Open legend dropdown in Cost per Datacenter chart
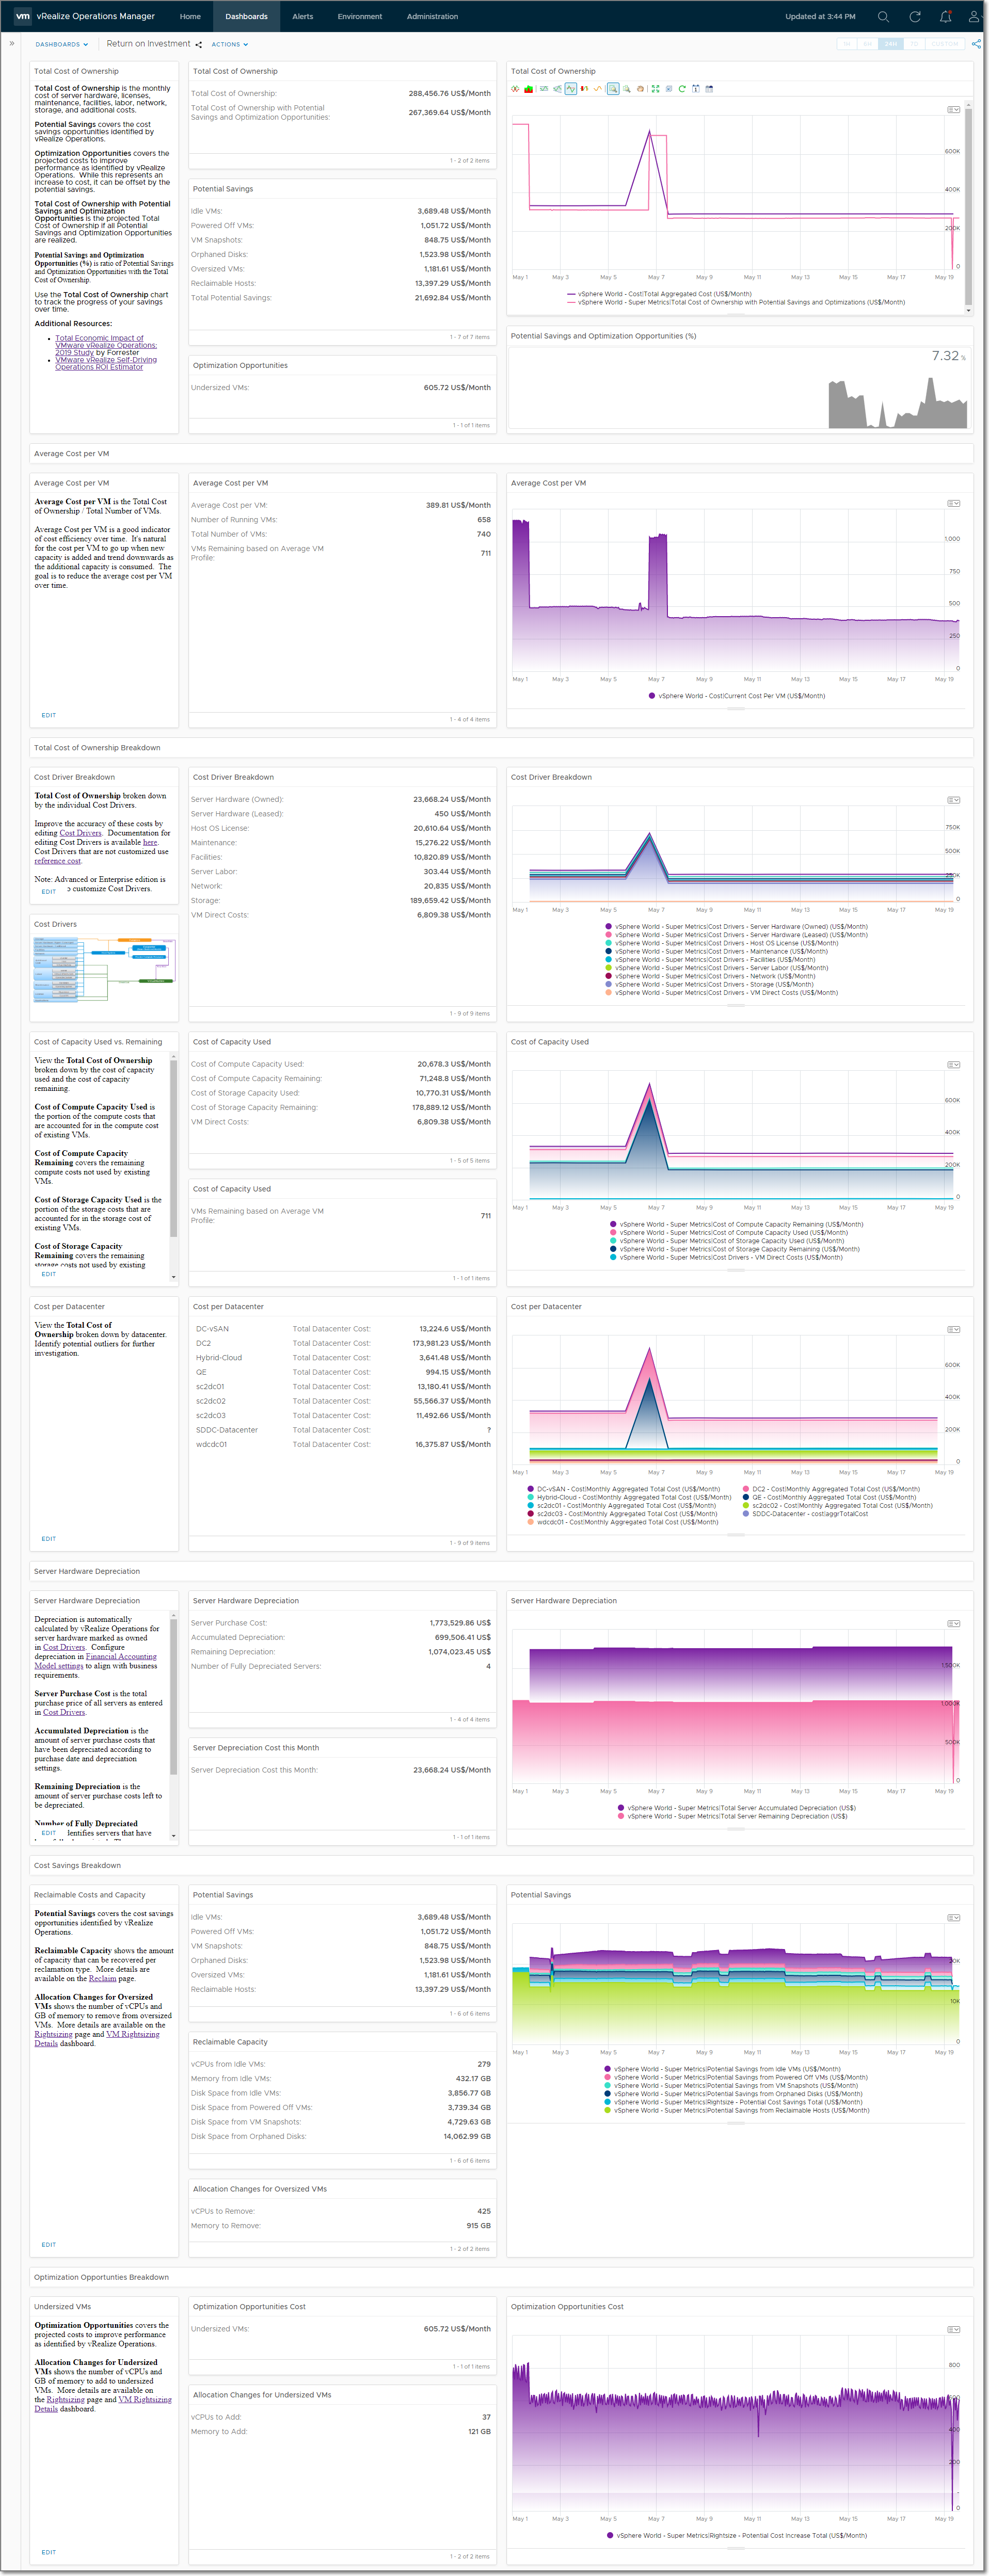This screenshot has width=989, height=2576. 954,1330
